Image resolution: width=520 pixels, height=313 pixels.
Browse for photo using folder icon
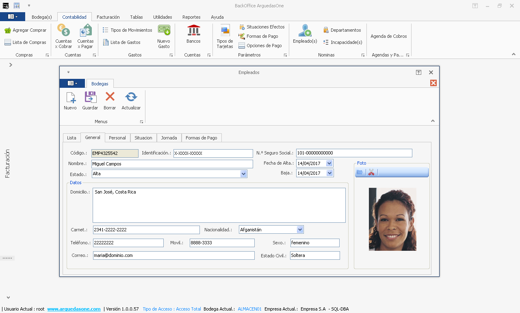[x=360, y=172]
